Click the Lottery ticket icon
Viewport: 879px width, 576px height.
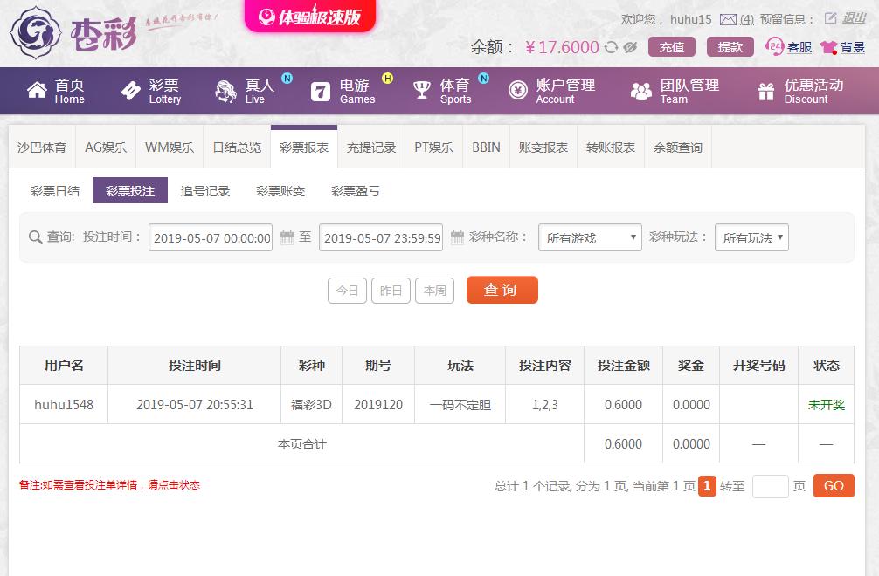(130, 91)
